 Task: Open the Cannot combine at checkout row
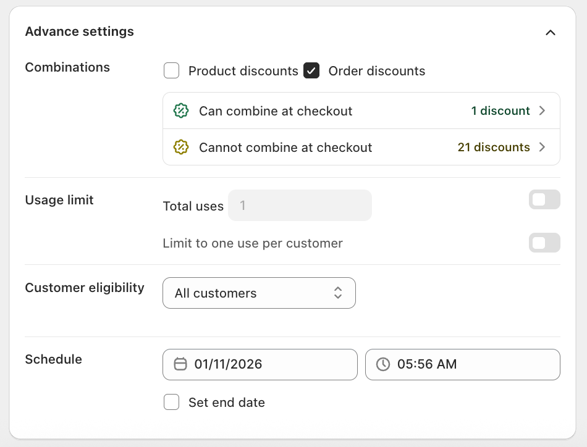tap(361, 147)
